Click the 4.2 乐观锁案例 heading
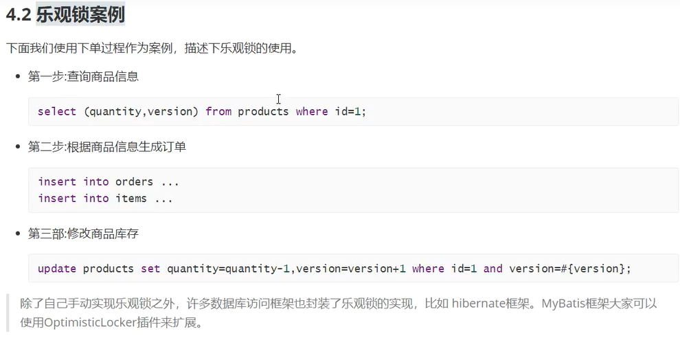Image resolution: width=680 pixels, height=340 pixels. click(65, 15)
